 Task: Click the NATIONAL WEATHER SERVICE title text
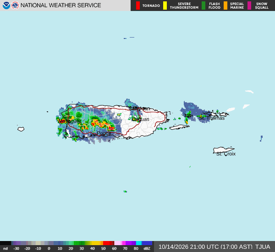tap(60, 5)
